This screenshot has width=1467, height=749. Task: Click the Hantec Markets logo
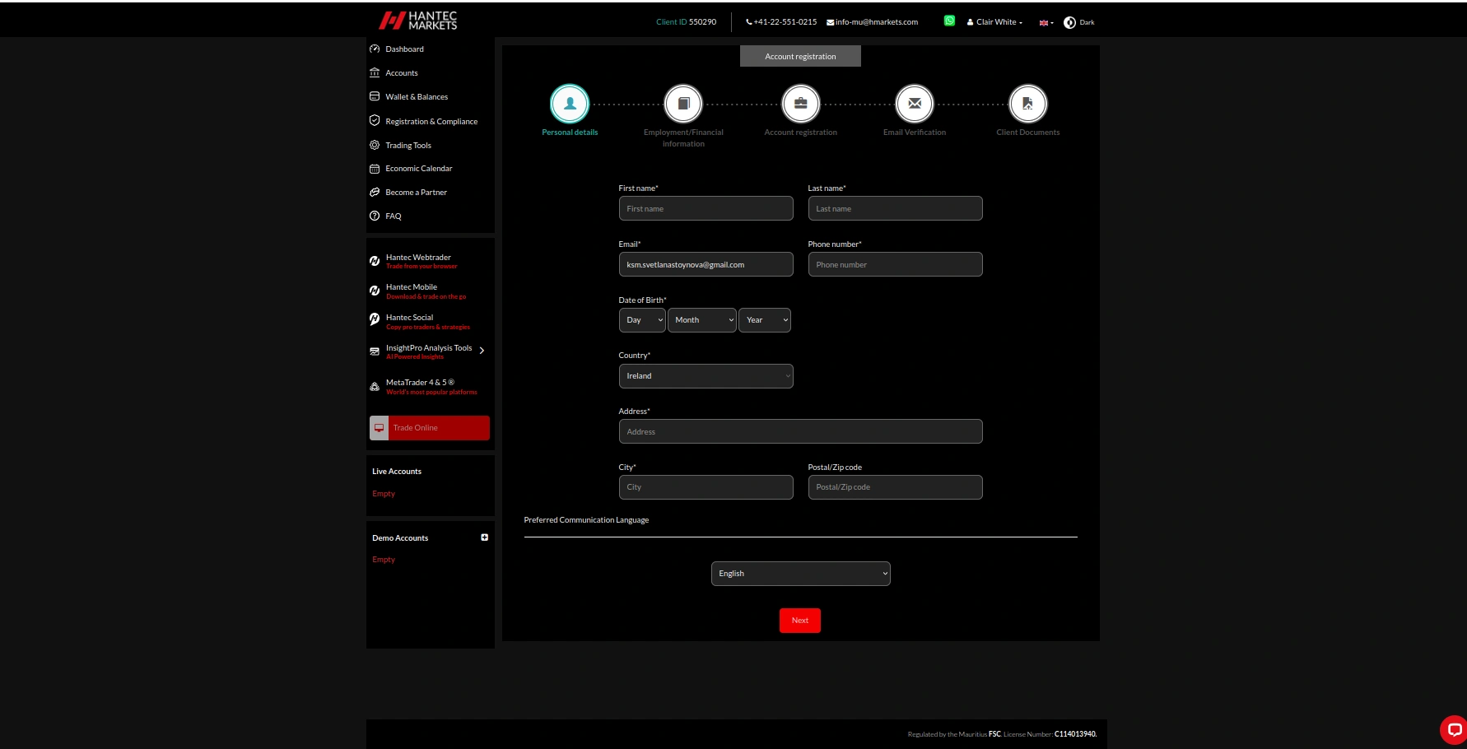tap(418, 20)
